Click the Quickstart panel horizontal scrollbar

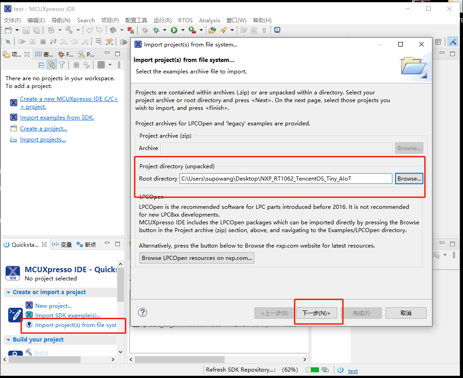[x=45, y=359]
